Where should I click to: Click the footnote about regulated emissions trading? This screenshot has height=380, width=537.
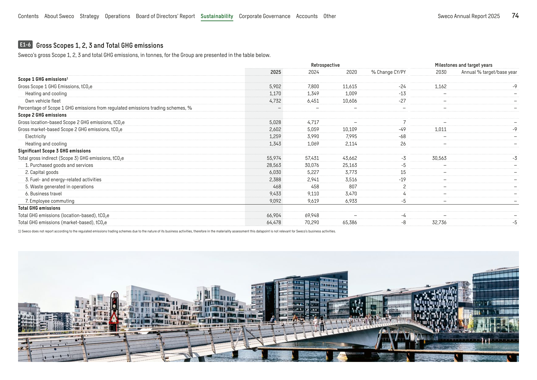click(177, 231)
